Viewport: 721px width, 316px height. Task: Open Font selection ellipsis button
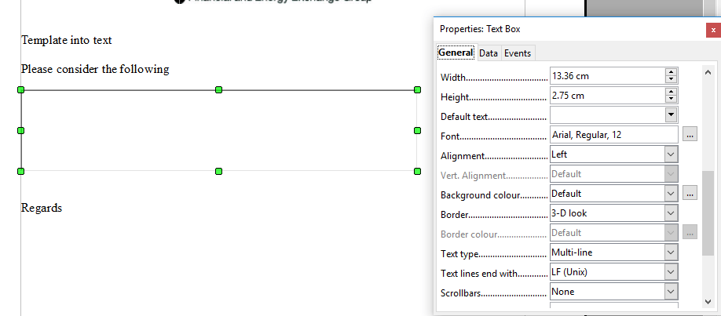pyautogui.click(x=690, y=135)
